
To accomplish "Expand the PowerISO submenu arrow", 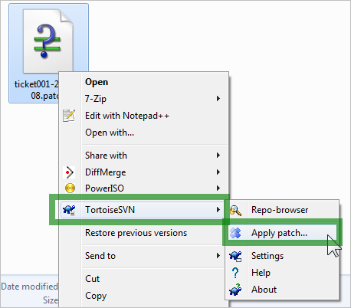I will coord(218,188).
